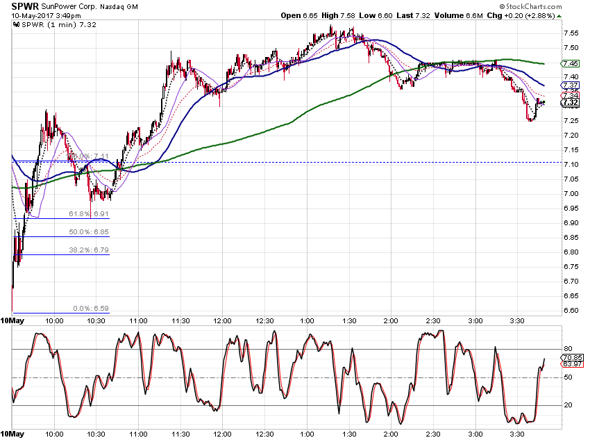Click the 20 level on the stochastic scale
The height and width of the screenshot is (440, 590).
568,405
